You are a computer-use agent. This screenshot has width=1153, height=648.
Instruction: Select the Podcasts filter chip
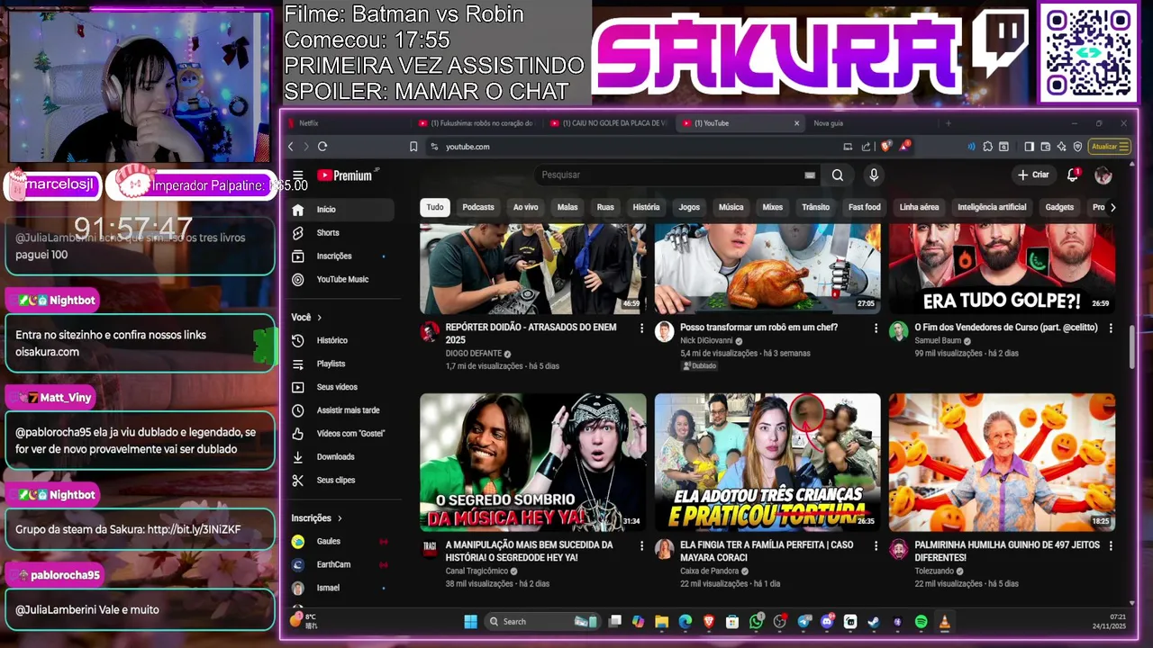tap(478, 207)
